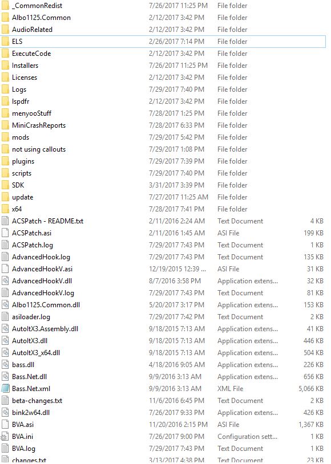Image resolution: width=331 pixels, height=464 pixels.
Task: Click the bink2w64.dll file icon
Action: pyautogui.click(x=5, y=413)
